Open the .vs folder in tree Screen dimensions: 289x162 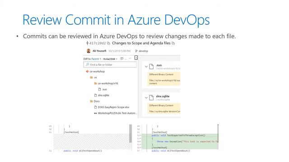95,77
